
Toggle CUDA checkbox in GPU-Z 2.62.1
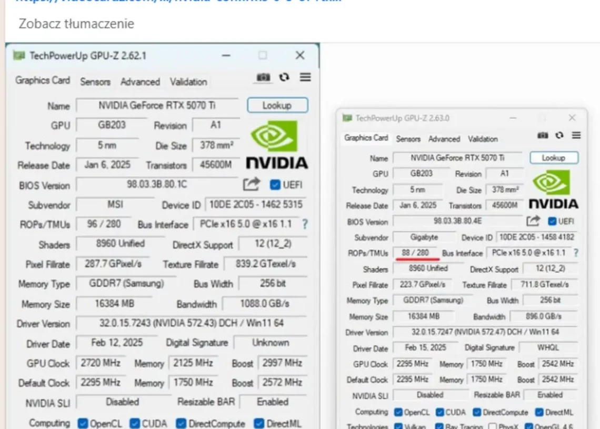135,423
